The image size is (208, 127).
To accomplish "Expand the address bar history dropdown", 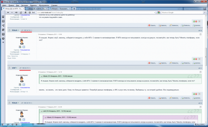I will (x=155, y=12).
